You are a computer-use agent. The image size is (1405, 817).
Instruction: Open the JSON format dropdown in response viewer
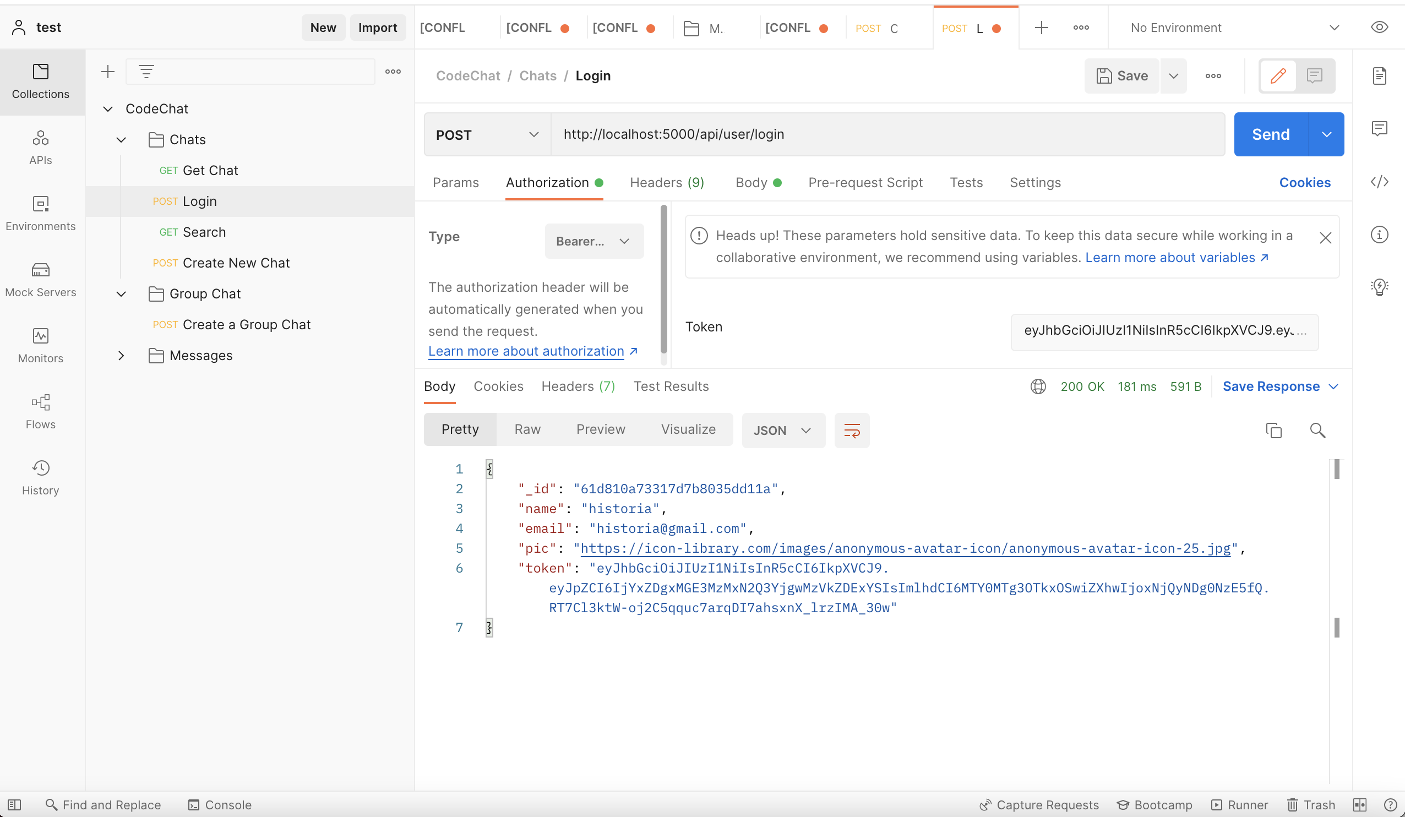click(x=783, y=430)
